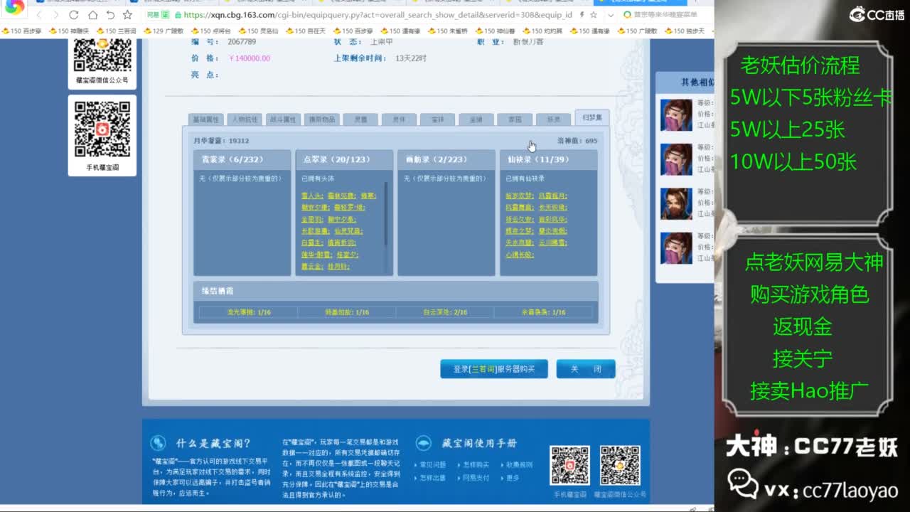This screenshot has width=910, height=512.
Task: Click the fourth character avatar in 其他相似 list
Action: [676, 247]
